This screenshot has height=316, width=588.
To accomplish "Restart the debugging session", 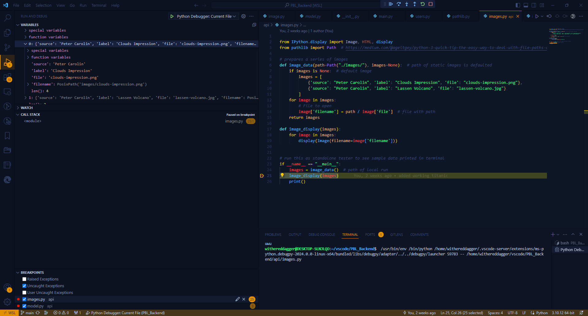I will point(423,4).
